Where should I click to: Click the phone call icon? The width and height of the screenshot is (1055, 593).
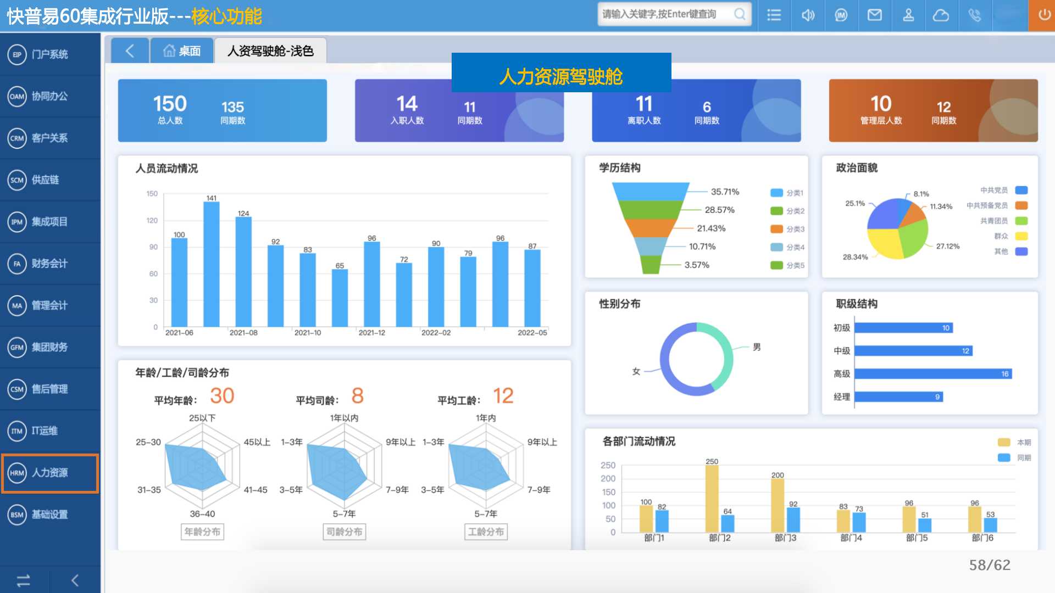(x=975, y=15)
